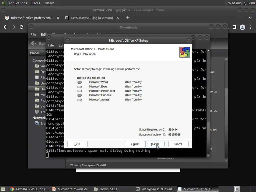Viewport: 256px width, 192px height.
Task: Open the Chrome profile avatar
Action: (242, 27)
